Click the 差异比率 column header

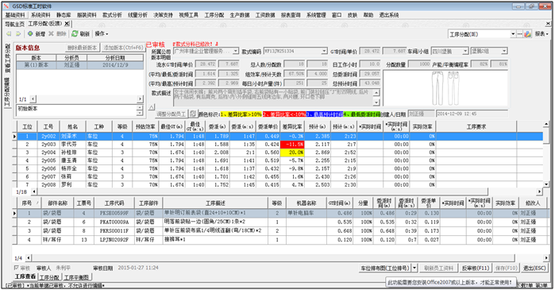pos(292,126)
